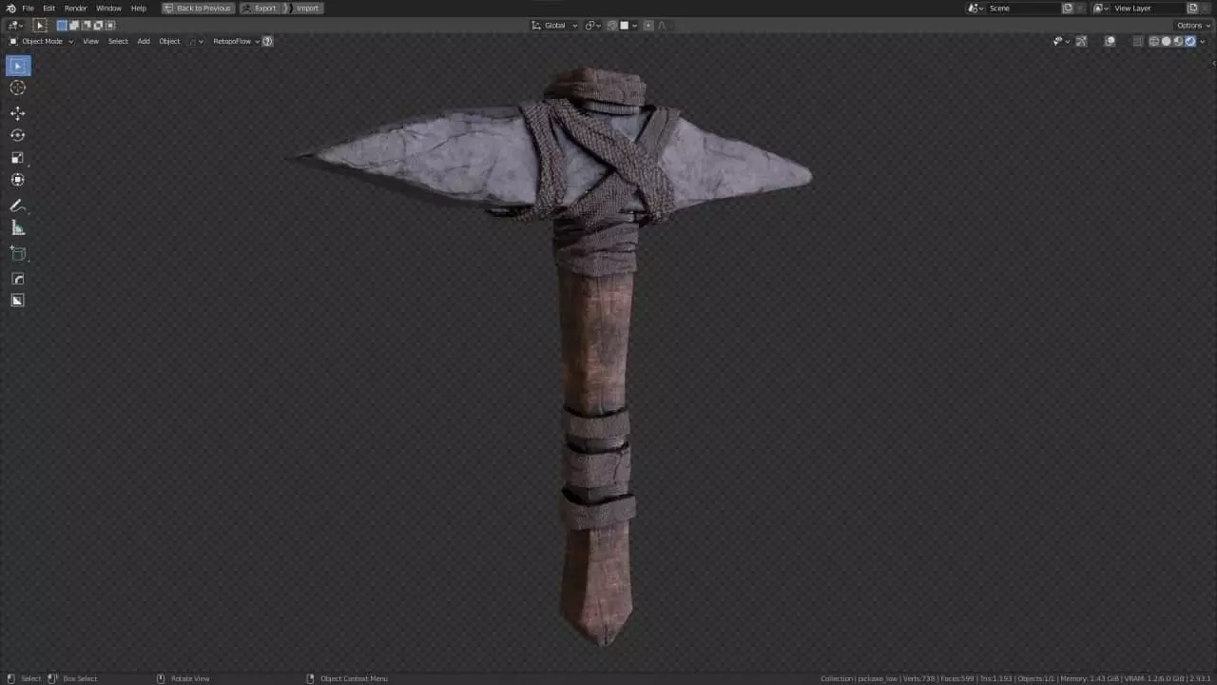Open the Object Mode dropdown
The height and width of the screenshot is (685, 1217).
[41, 41]
